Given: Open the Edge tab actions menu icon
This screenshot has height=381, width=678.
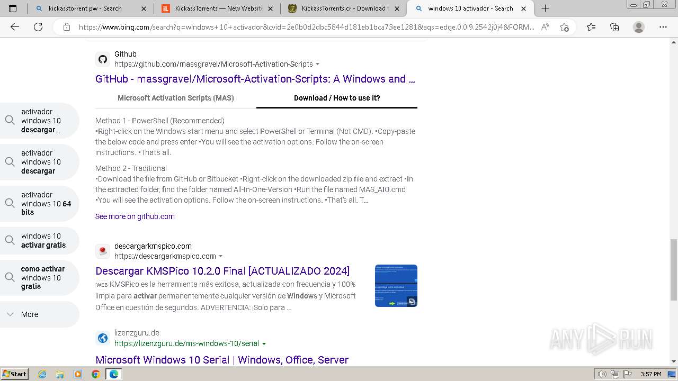Looking at the screenshot, I should 13,8.
